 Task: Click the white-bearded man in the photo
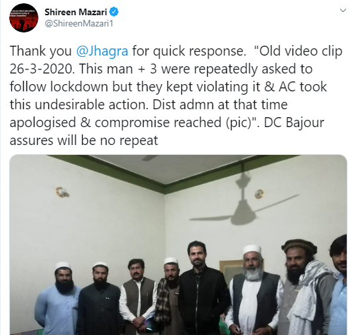point(254,291)
